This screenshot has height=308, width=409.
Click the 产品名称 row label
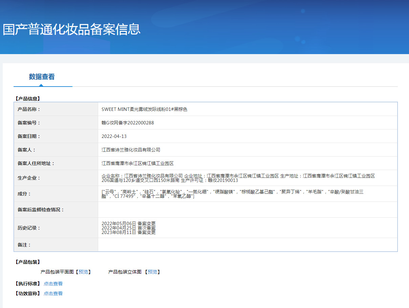[29, 109]
